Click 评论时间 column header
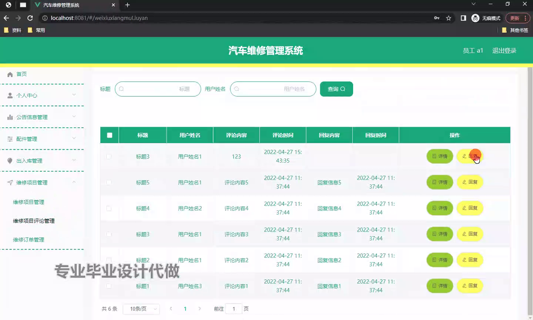The width and height of the screenshot is (533, 320). pyautogui.click(x=283, y=135)
